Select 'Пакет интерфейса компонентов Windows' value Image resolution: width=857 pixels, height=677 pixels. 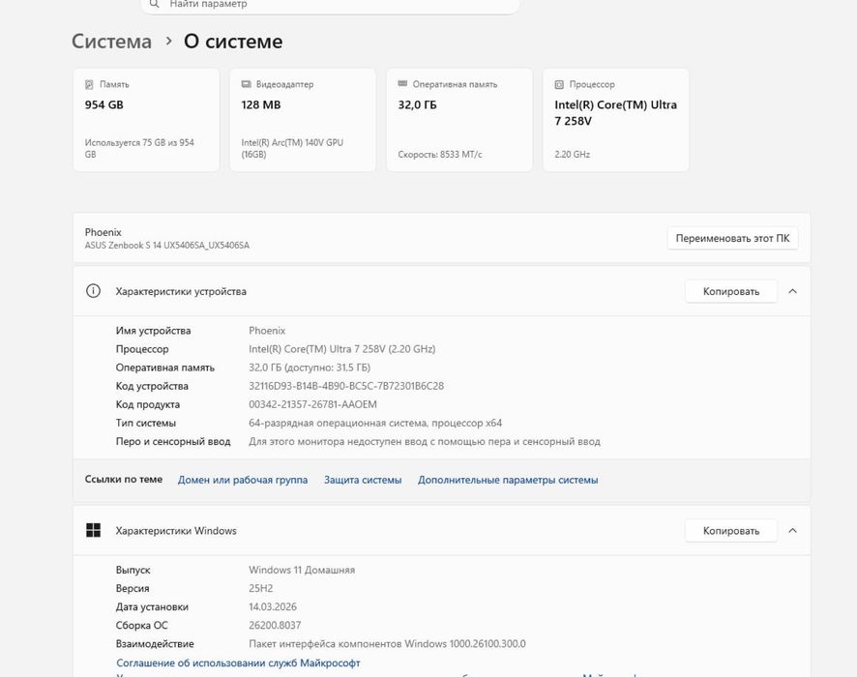tap(387, 644)
